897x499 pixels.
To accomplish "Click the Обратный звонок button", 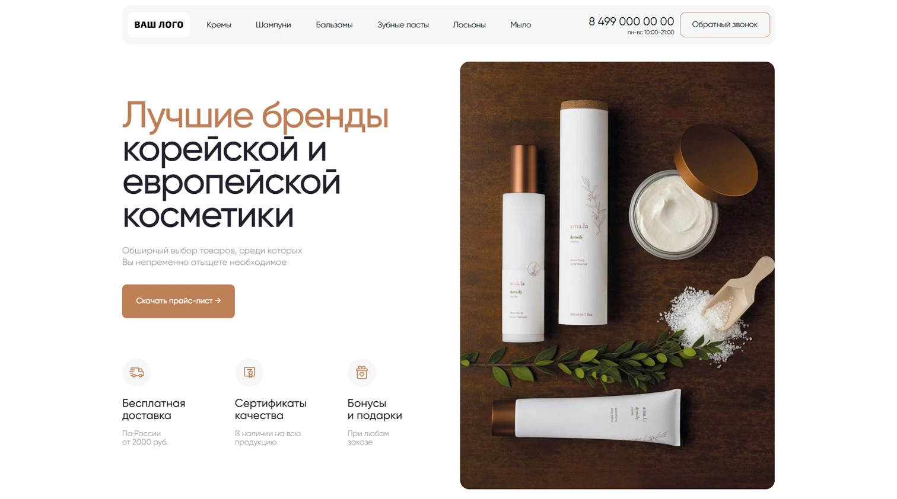I will click(x=725, y=25).
